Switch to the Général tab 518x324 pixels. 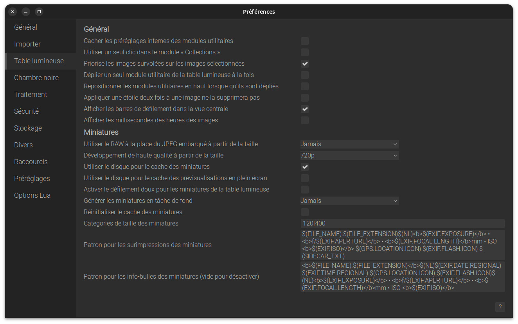26,27
